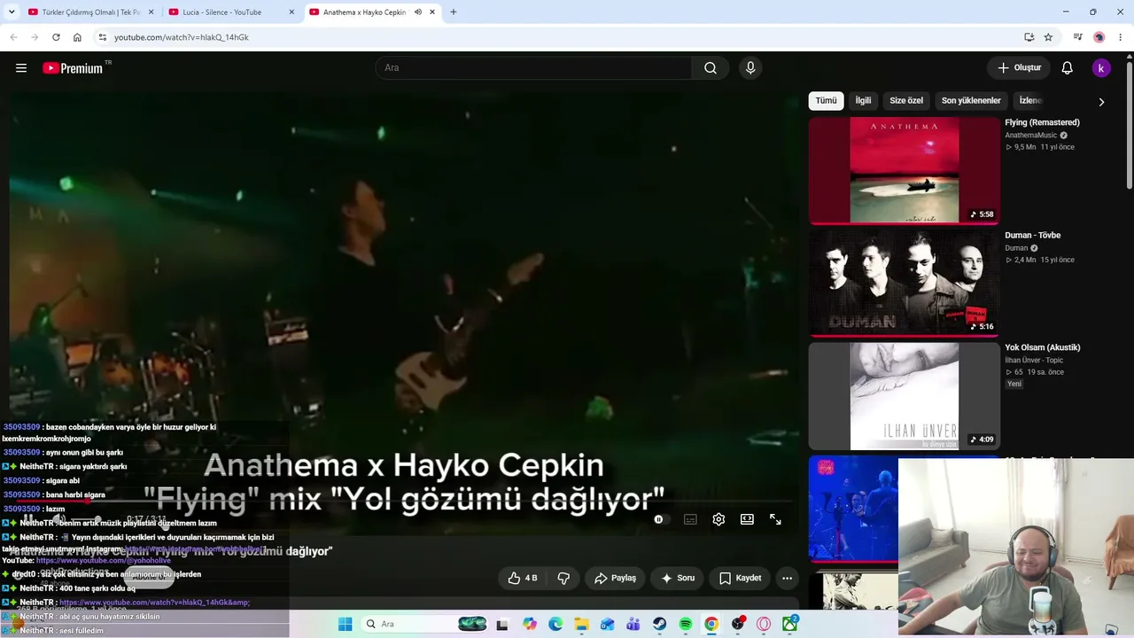
Task: Switch player to theater mode
Action: coord(747,519)
